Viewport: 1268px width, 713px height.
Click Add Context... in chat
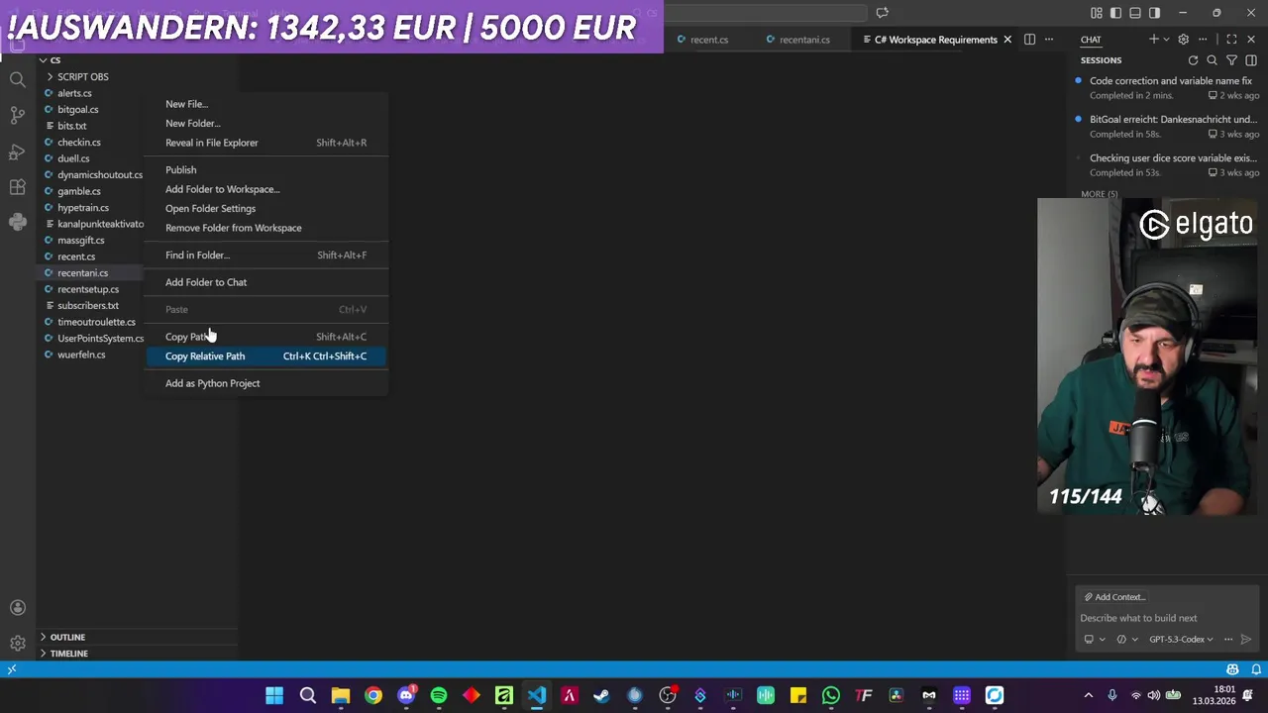point(1114,597)
